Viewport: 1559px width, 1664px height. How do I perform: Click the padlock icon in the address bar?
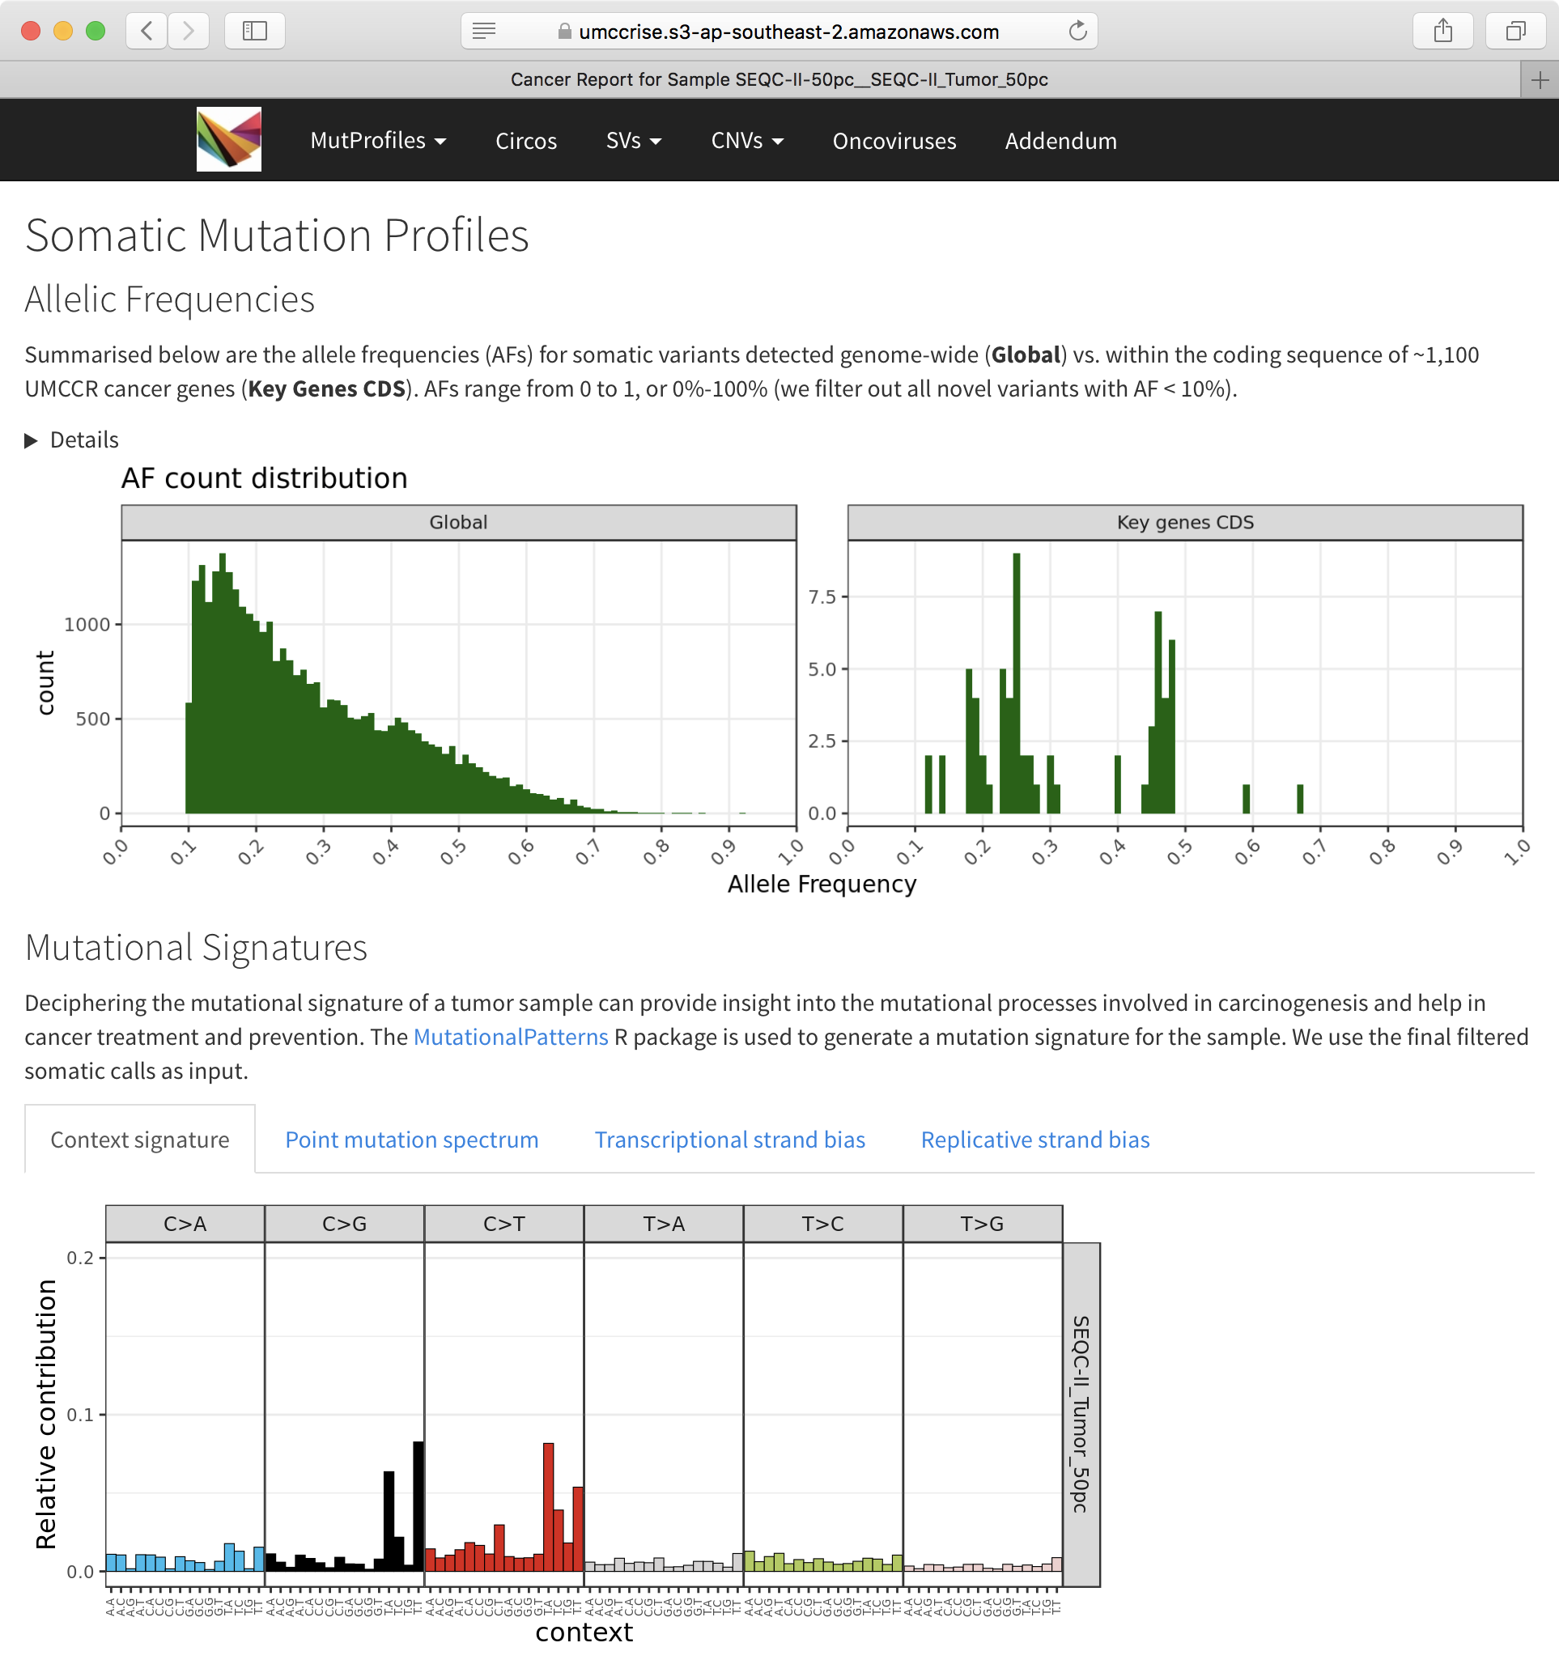(x=564, y=32)
